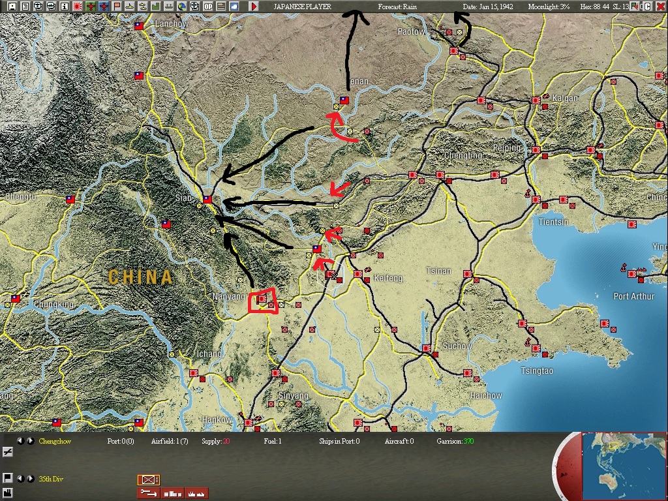Click the single yellow ship toolbar icon
Viewport: 668px width, 501px height.
tap(130, 7)
